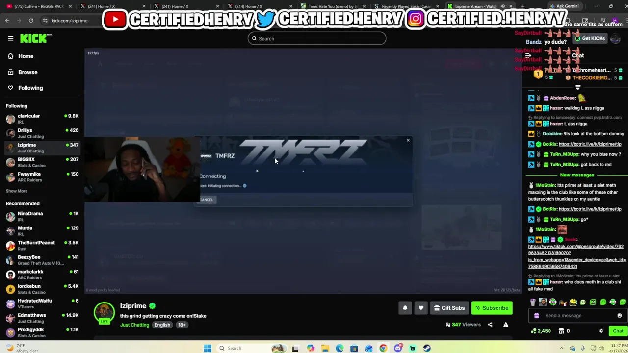The width and height of the screenshot is (628, 353).
Task: Open the Iziprime channel name link
Action: 133,306
